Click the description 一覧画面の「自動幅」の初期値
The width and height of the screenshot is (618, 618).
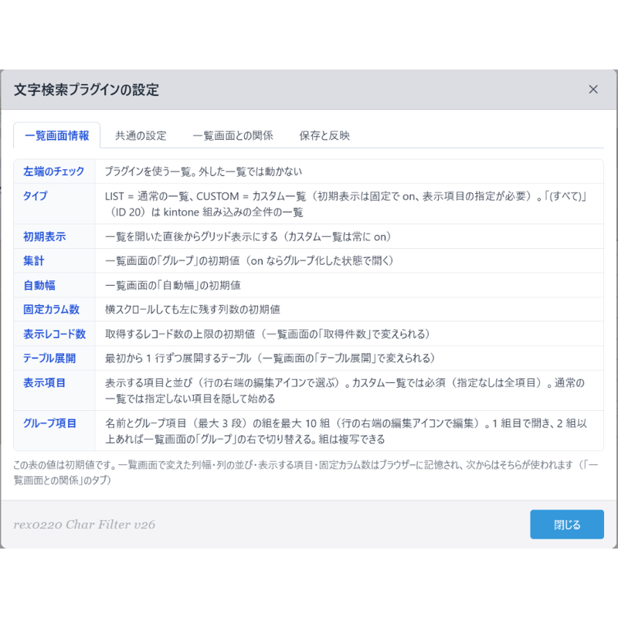tap(172, 285)
